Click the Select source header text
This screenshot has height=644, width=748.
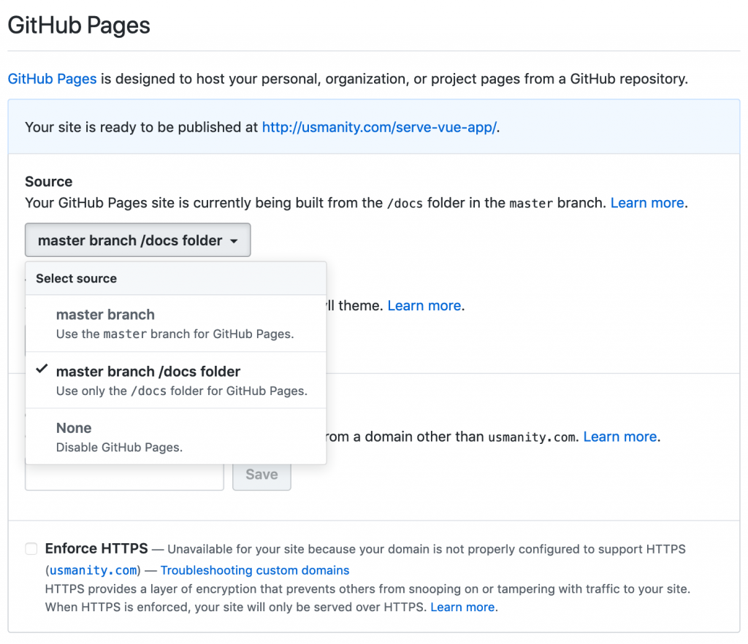(x=76, y=278)
